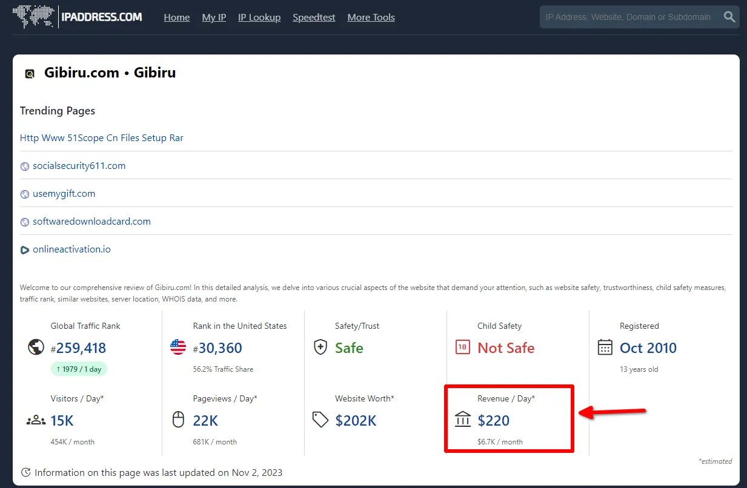The image size is (747, 488).
Task: Click the play icon next to onlineactivation.io
Action: pyautogui.click(x=25, y=250)
